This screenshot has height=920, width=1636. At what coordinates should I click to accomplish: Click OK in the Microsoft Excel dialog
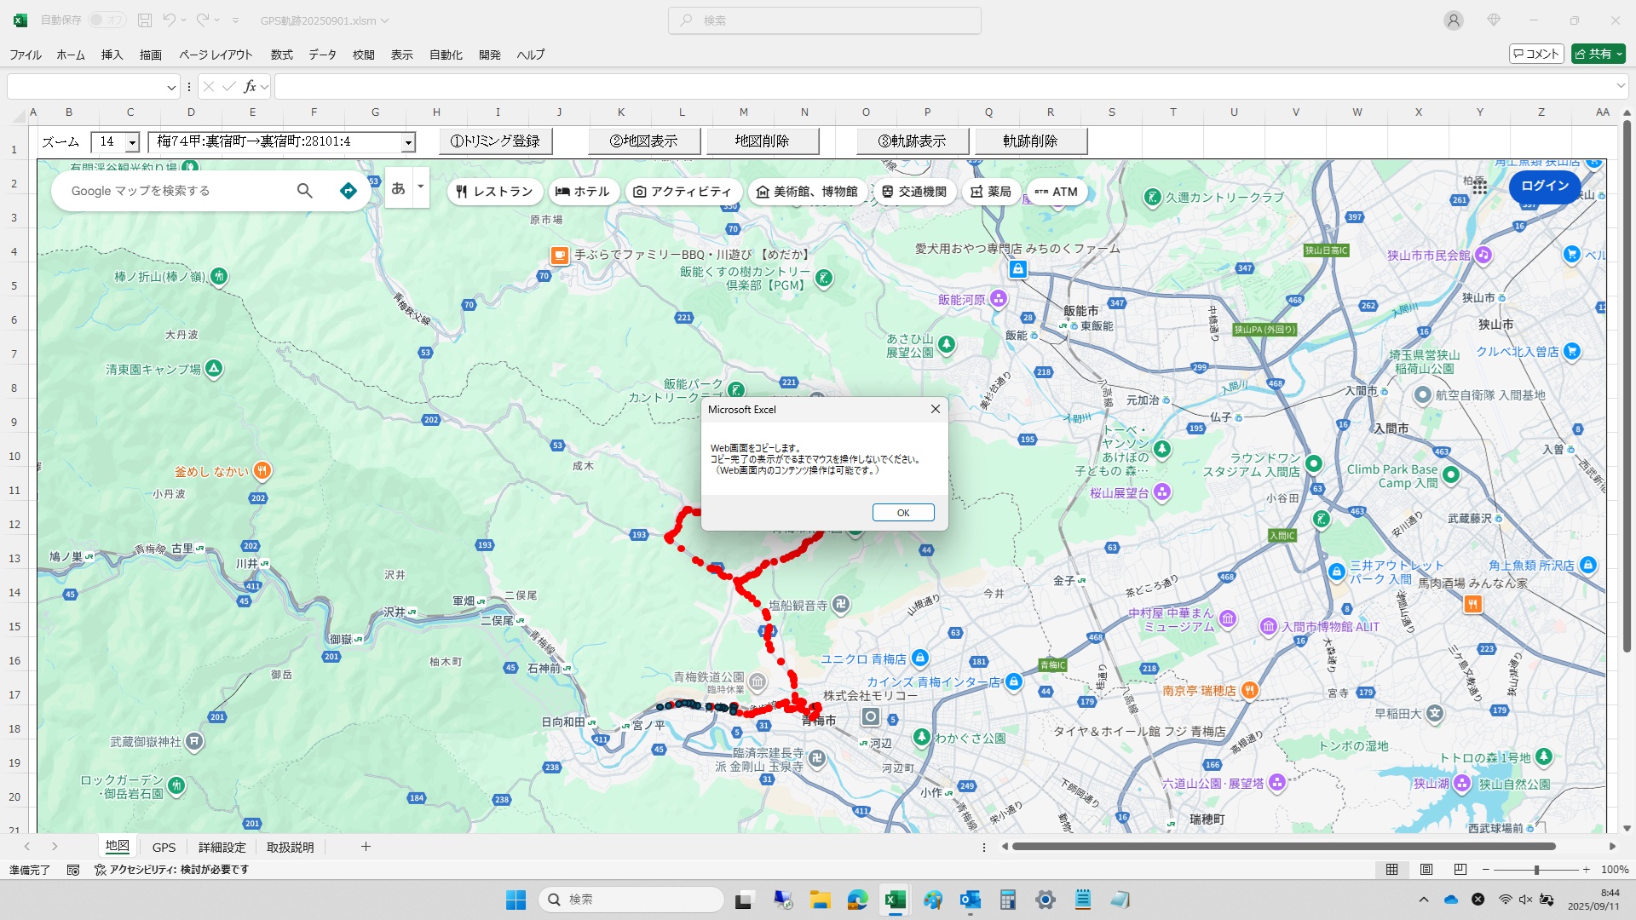[x=903, y=513]
